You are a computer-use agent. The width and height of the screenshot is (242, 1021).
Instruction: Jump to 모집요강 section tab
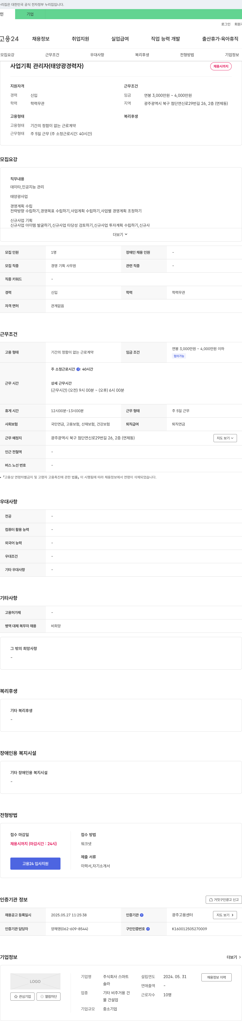[x=7, y=55]
